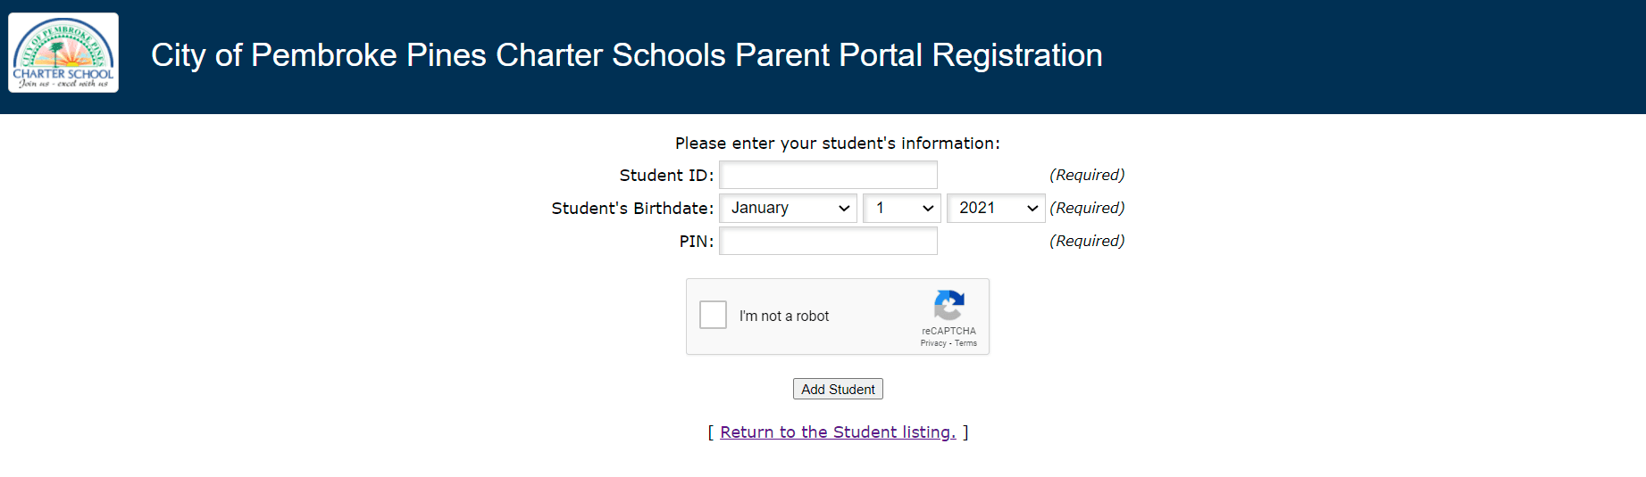Screen dimensions: 1646x477
Task: Open the birth year dropdown showing 2021
Action: click(995, 208)
